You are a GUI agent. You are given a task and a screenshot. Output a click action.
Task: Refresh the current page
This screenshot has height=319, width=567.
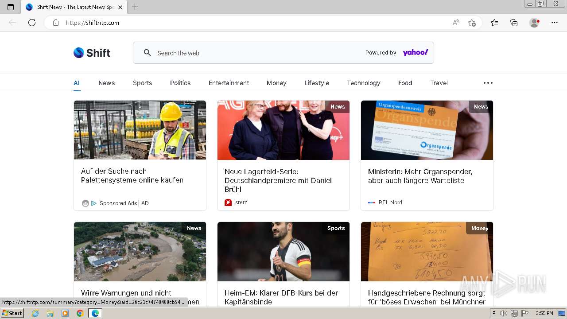click(x=32, y=23)
